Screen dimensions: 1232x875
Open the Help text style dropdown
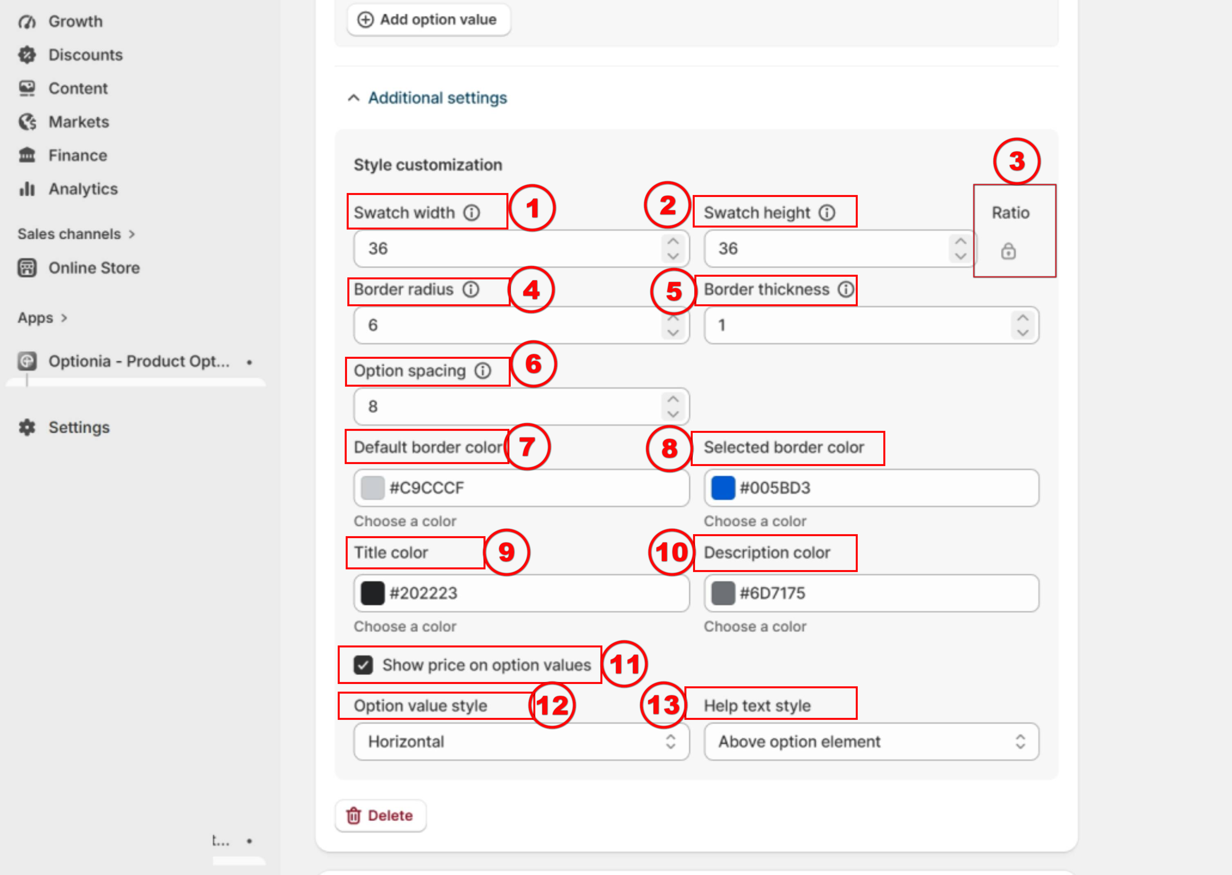click(x=871, y=742)
